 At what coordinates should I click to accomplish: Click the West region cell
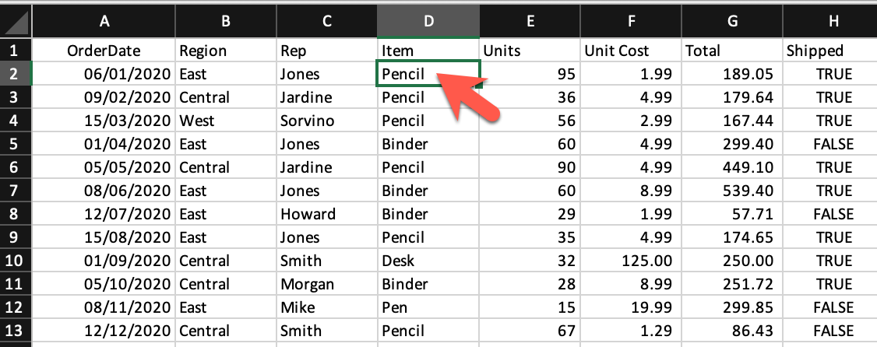tap(225, 121)
